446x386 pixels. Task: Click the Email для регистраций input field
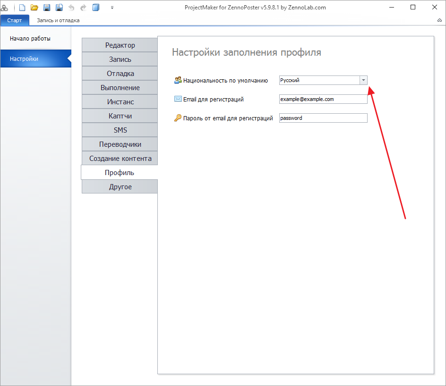[x=323, y=99]
